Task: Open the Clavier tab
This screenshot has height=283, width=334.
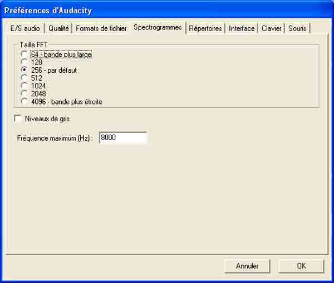Action: click(x=272, y=28)
